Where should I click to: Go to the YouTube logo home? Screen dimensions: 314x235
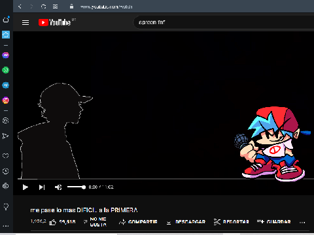(x=54, y=22)
